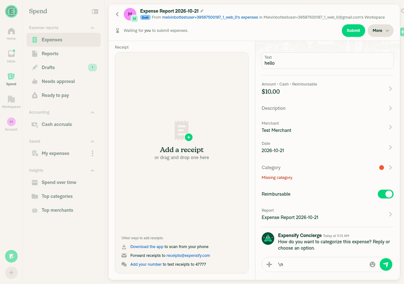Select Reports in sidebar

(x=63, y=54)
